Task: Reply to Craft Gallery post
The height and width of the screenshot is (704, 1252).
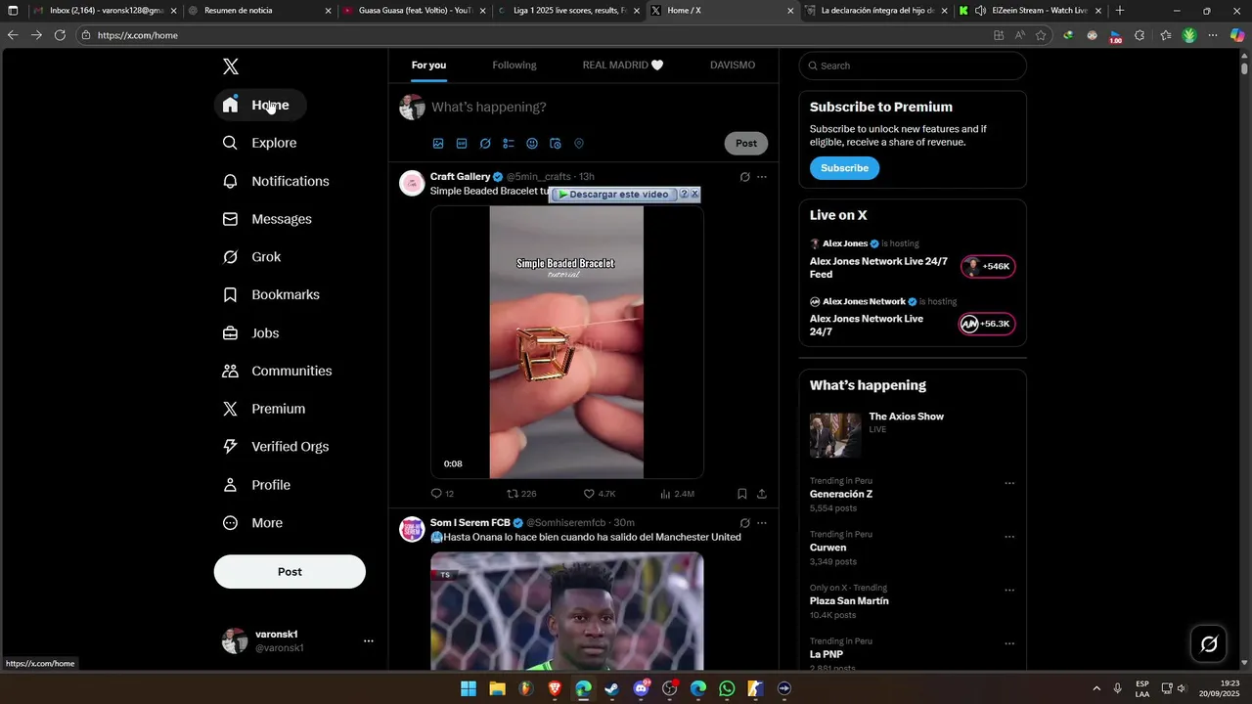Action: click(442, 494)
